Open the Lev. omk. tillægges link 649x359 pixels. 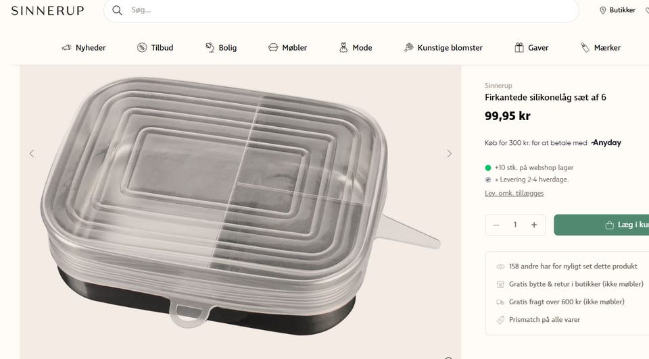pyautogui.click(x=514, y=193)
